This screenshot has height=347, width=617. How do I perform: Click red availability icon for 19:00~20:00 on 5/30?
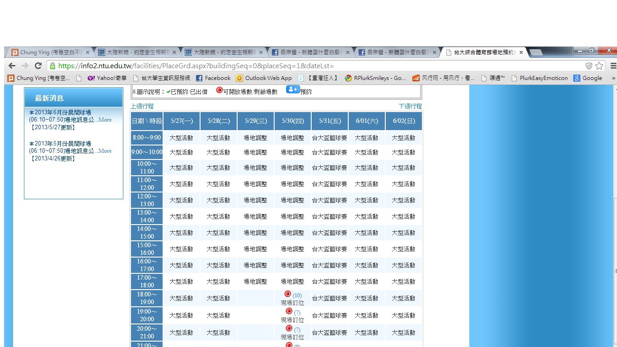289,311
